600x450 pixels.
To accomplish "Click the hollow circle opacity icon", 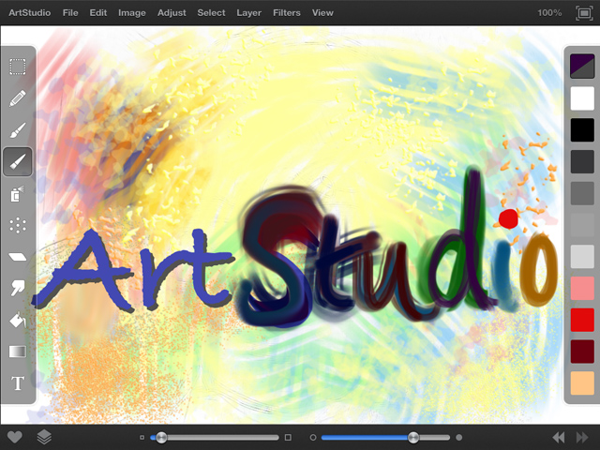I will (313, 438).
